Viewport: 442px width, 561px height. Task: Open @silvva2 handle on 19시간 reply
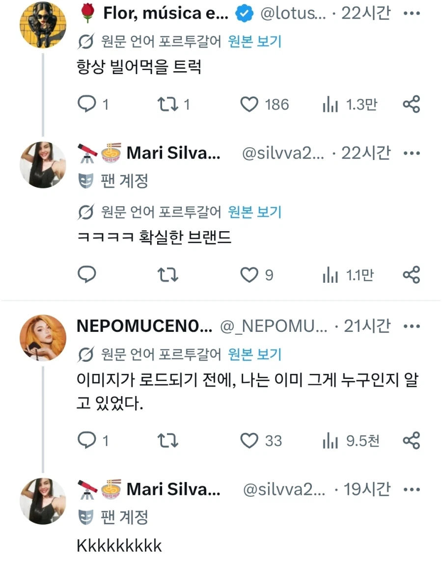point(284,489)
